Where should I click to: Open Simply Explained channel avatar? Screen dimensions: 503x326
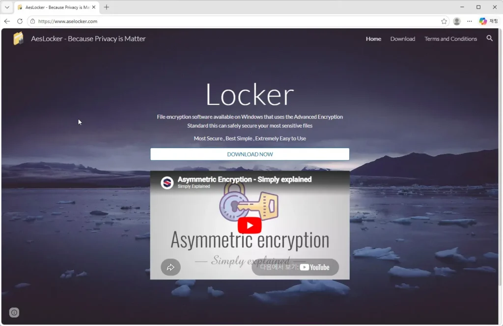pos(167,182)
